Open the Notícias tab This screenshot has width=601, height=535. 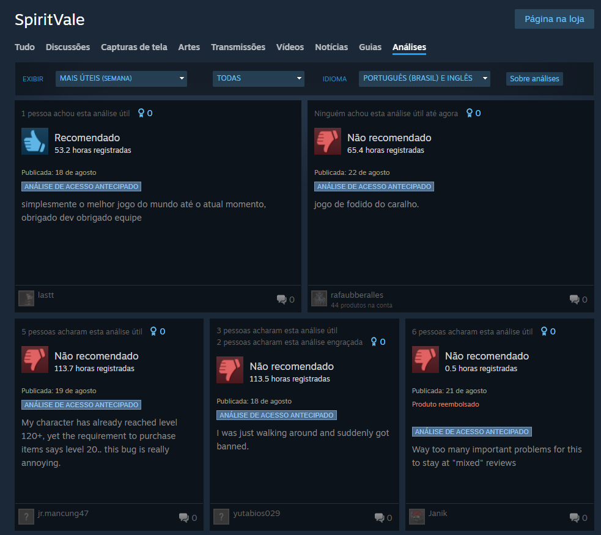(x=331, y=47)
